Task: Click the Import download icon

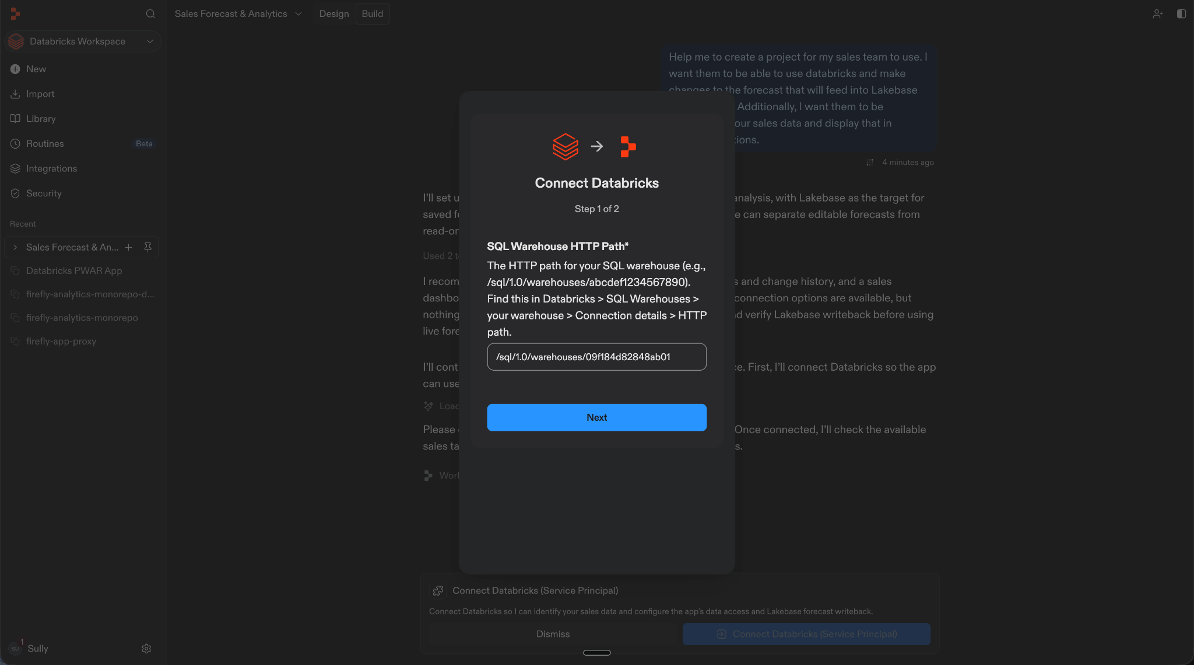Action: tap(15, 94)
